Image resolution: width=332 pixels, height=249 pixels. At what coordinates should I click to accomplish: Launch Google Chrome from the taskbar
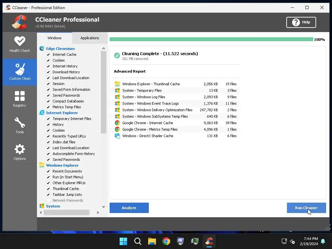tap(166, 241)
